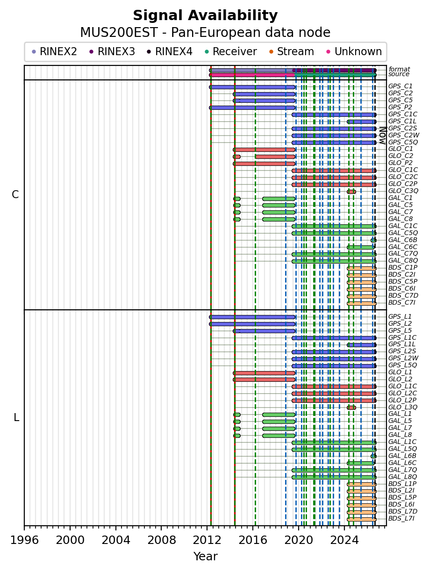Click the Year axis title
The image size is (429, 572).
click(x=205, y=557)
